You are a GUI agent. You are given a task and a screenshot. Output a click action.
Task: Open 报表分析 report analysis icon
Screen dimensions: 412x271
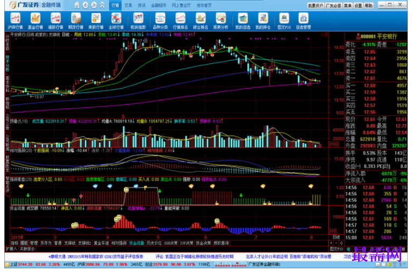pyautogui.click(x=221, y=21)
